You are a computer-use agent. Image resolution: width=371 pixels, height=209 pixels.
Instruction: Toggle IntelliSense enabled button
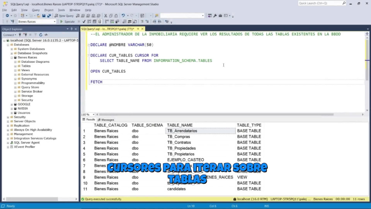click(99, 22)
